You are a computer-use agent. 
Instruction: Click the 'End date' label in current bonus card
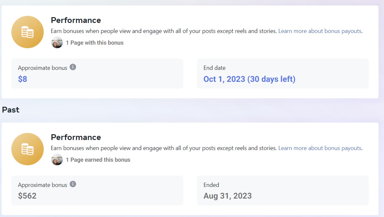(215, 68)
